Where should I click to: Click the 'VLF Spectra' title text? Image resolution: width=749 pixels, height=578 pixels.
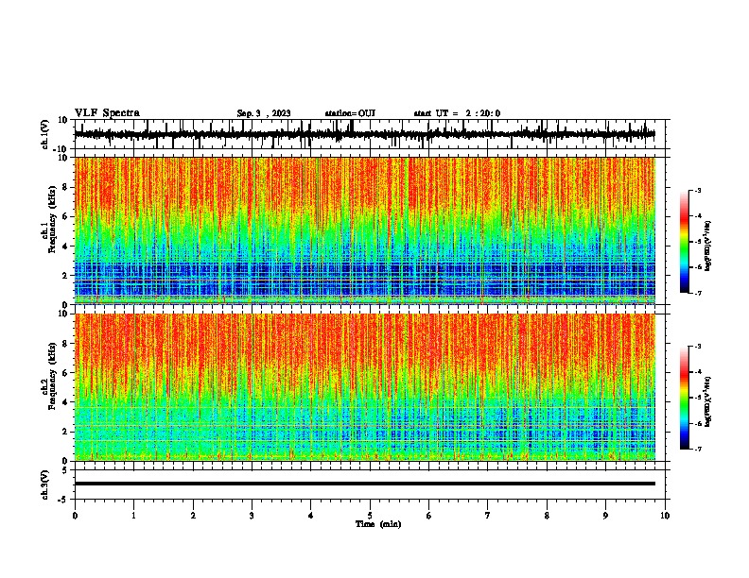[107, 113]
